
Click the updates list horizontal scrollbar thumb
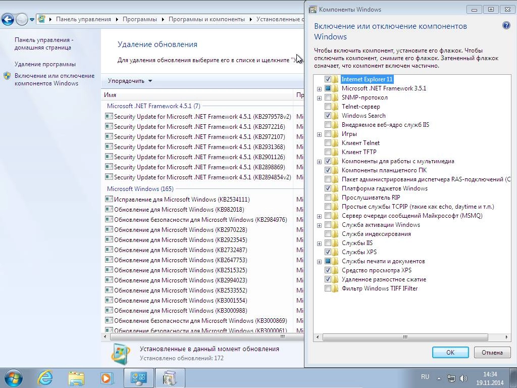click(206, 337)
